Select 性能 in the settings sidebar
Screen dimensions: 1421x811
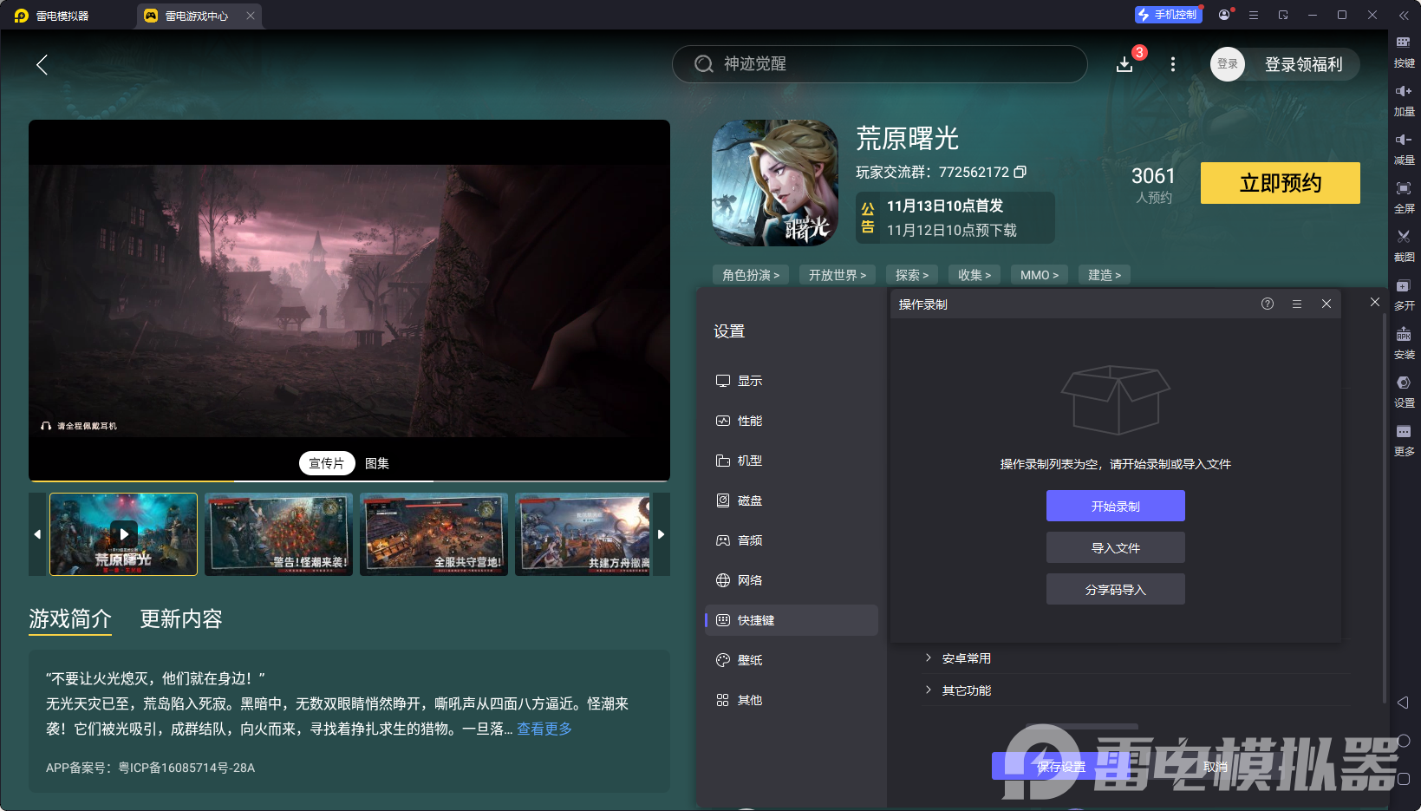[x=749, y=421]
